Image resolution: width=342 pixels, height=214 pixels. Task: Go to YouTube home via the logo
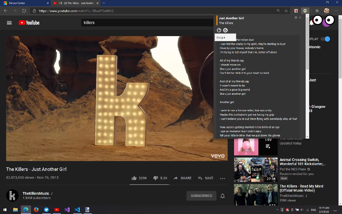click(29, 23)
